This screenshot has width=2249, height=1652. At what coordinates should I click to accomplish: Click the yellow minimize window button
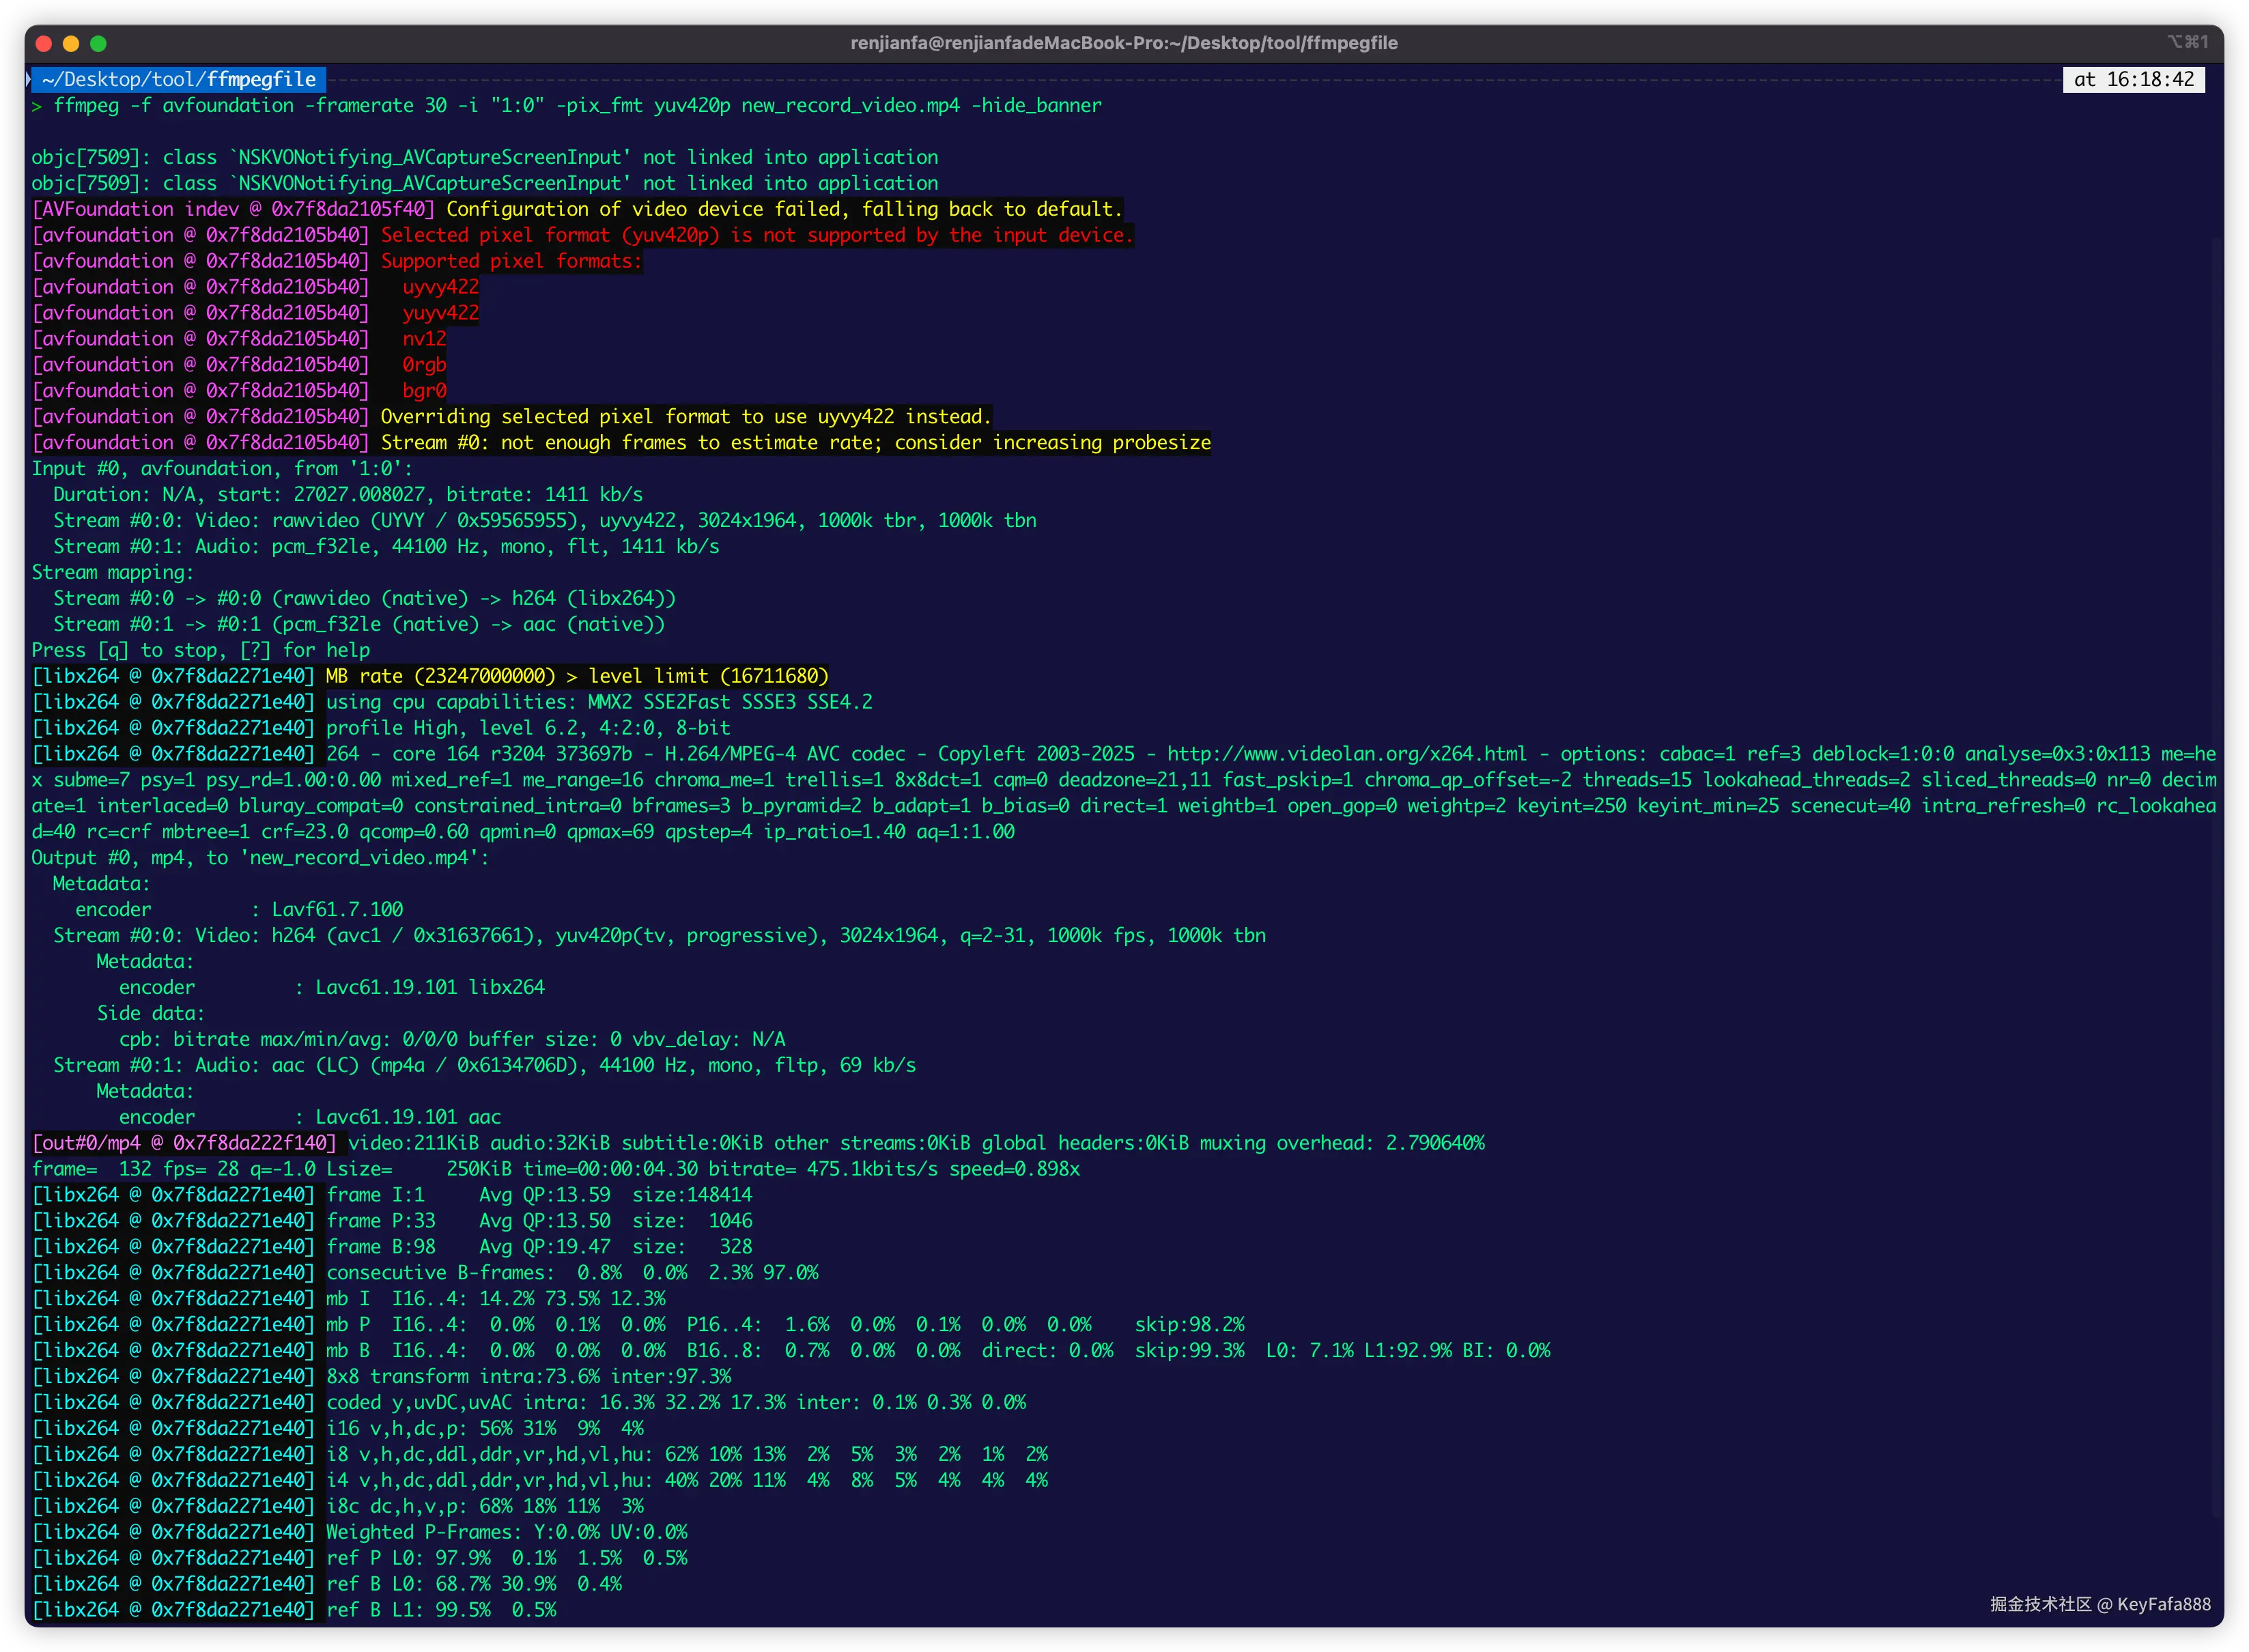[x=71, y=43]
